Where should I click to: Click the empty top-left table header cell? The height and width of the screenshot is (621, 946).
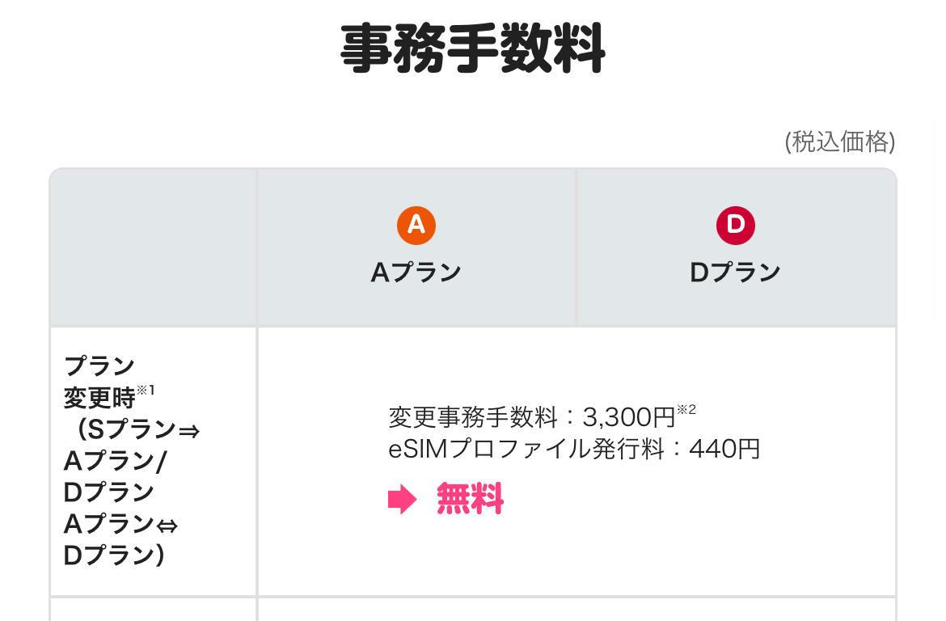[153, 247]
